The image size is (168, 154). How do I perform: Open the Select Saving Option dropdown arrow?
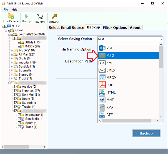click(161, 39)
